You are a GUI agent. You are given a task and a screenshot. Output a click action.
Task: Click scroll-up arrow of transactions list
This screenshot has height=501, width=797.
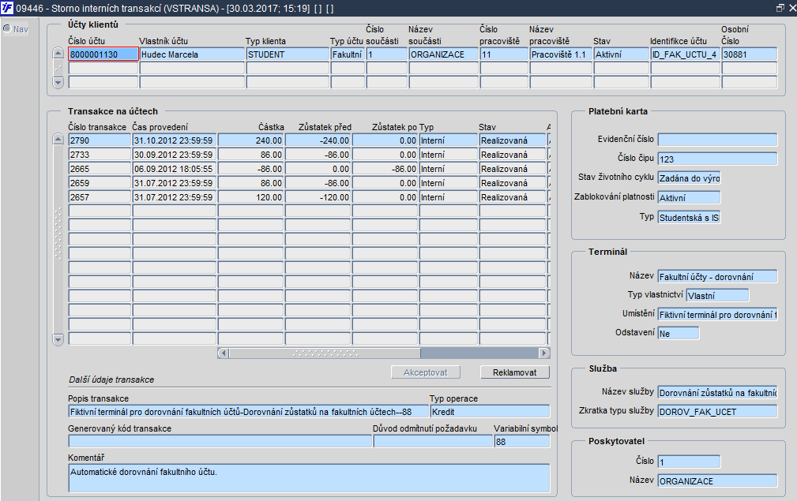(58, 140)
